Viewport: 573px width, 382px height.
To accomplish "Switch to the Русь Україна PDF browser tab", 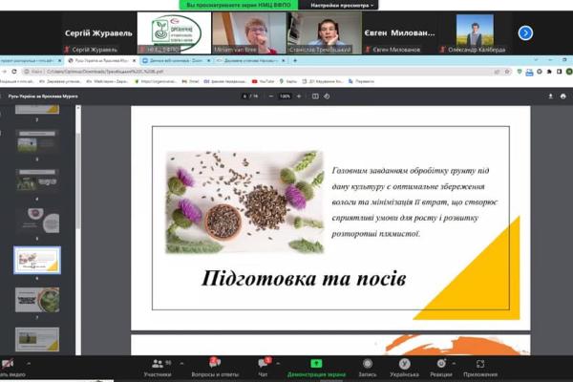I will point(101,60).
